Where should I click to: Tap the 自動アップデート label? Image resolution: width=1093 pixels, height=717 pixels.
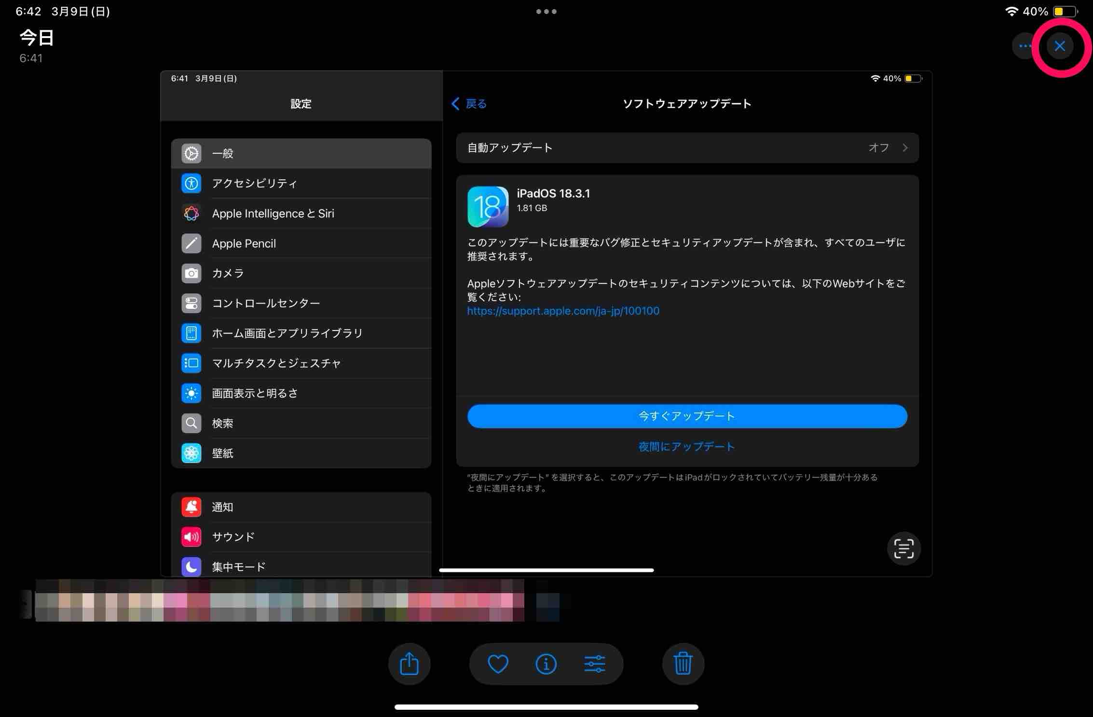point(510,147)
